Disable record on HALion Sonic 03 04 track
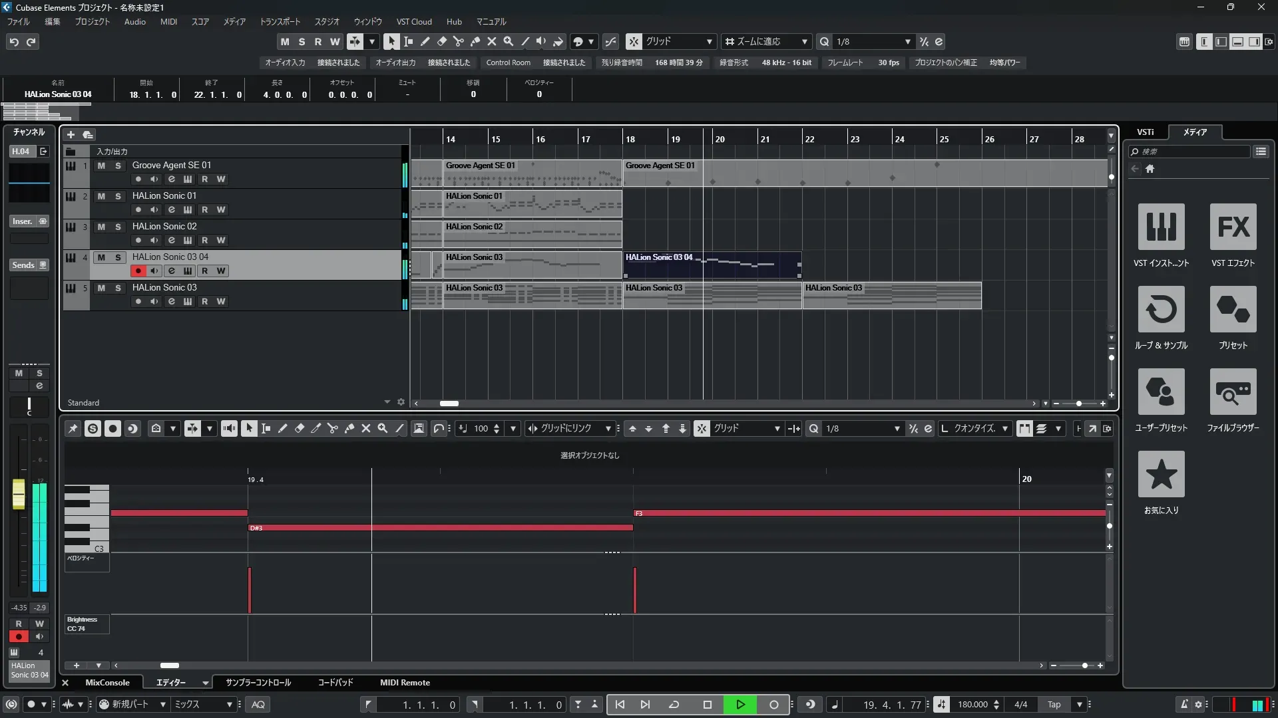This screenshot has height=718, width=1278. pos(138,271)
